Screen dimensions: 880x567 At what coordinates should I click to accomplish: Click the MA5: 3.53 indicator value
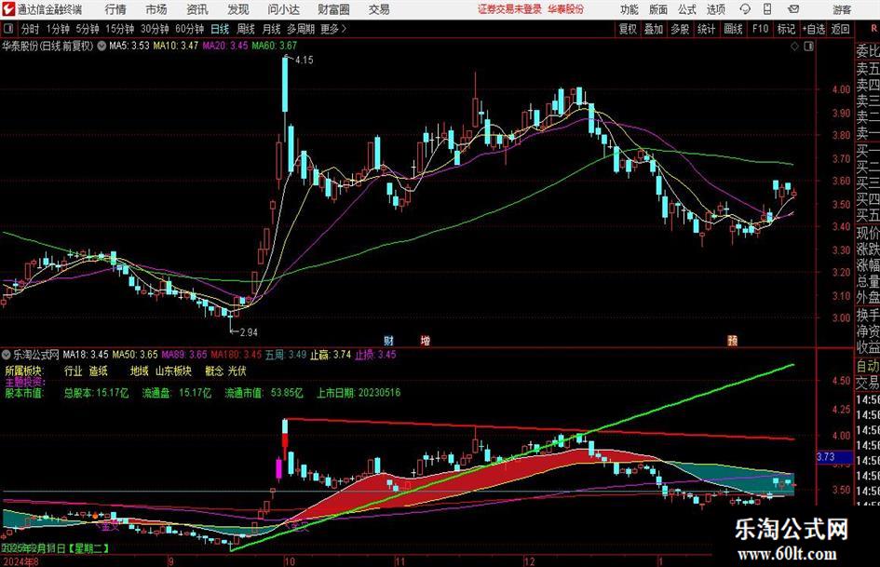click(129, 46)
